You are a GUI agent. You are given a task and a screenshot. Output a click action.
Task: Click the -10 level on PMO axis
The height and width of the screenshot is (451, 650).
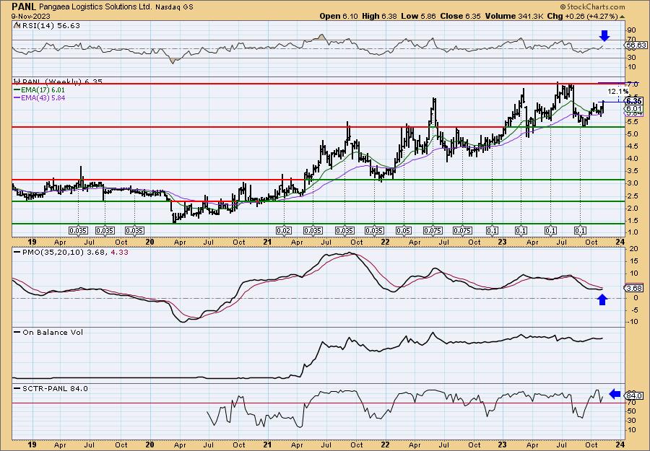633,322
